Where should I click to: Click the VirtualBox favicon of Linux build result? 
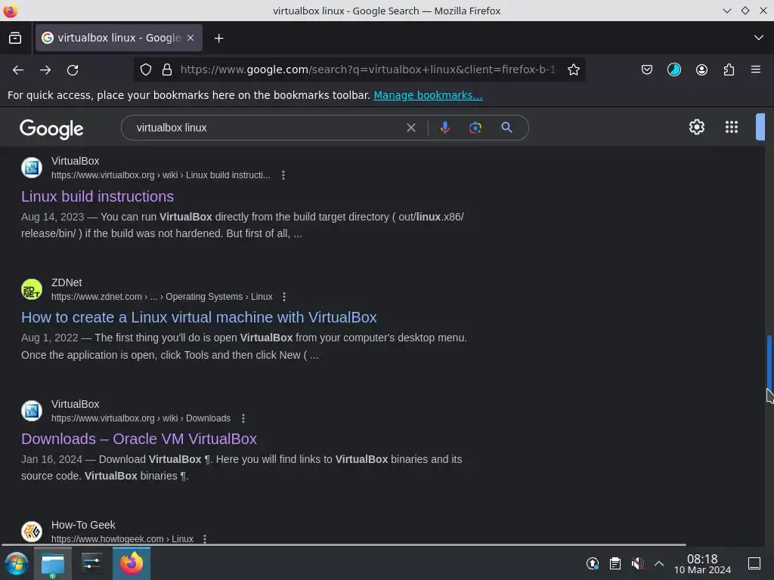pos(32,168)
